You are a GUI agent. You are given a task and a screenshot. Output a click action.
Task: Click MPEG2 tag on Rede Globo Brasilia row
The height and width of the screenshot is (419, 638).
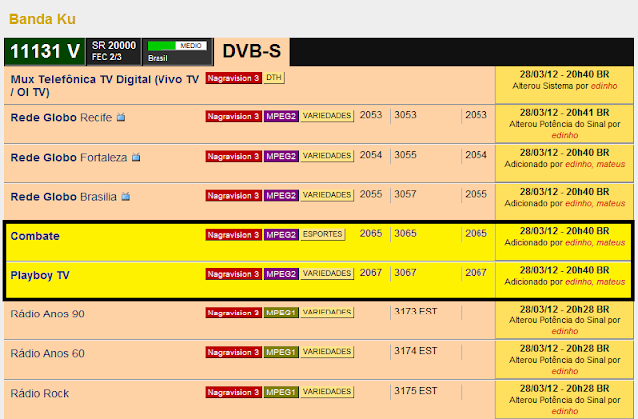click(x=281, y=195)
